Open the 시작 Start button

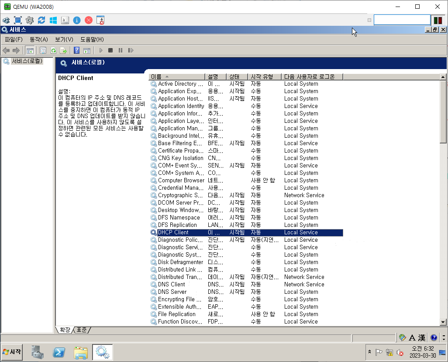click(x=12, y=352)
